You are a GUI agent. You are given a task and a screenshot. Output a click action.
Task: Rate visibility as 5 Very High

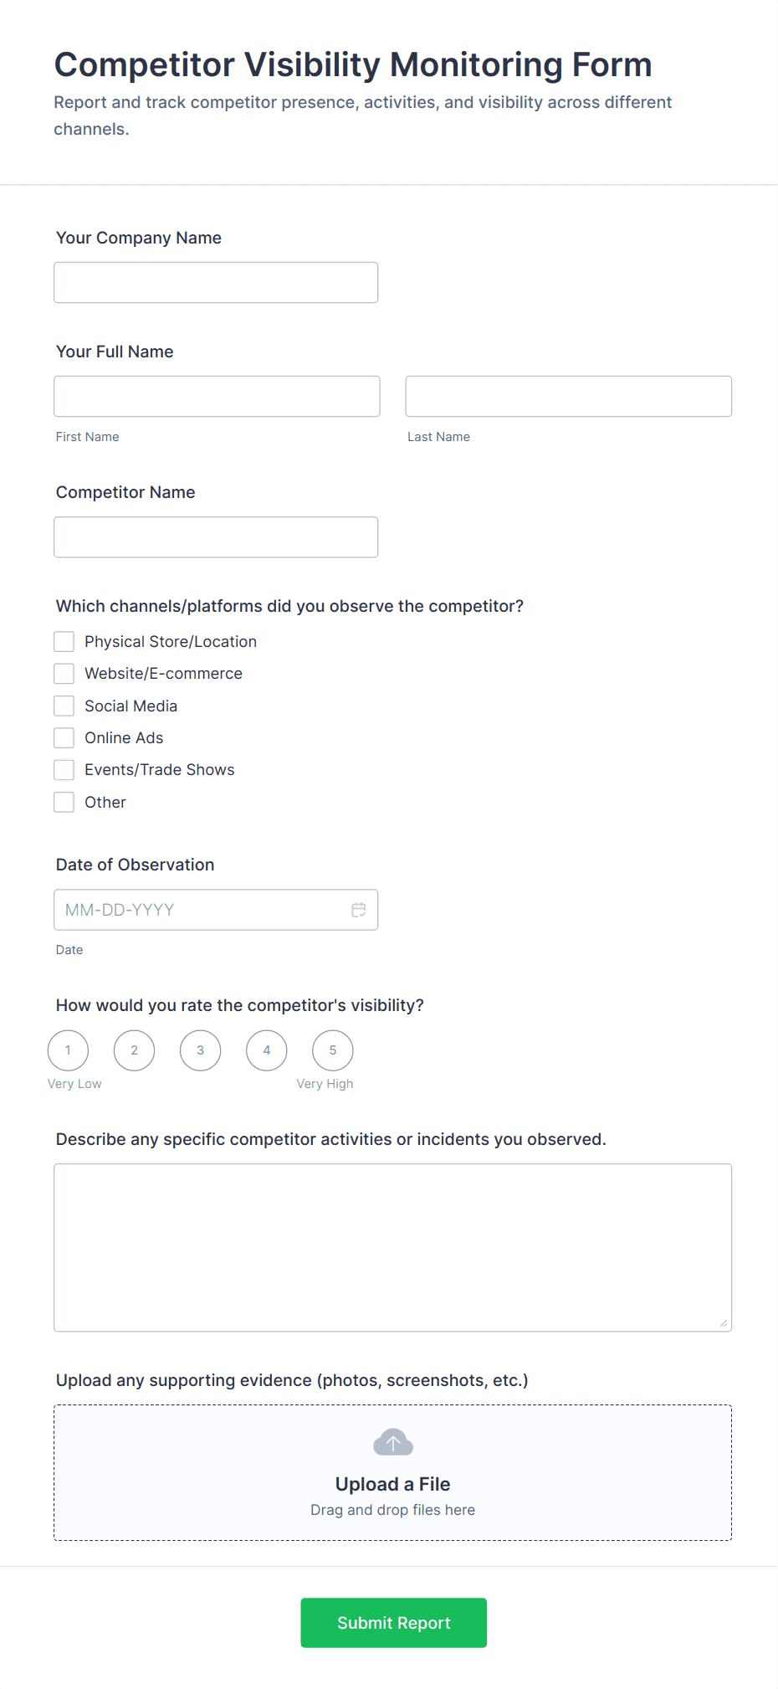(x=332, y=1050)
